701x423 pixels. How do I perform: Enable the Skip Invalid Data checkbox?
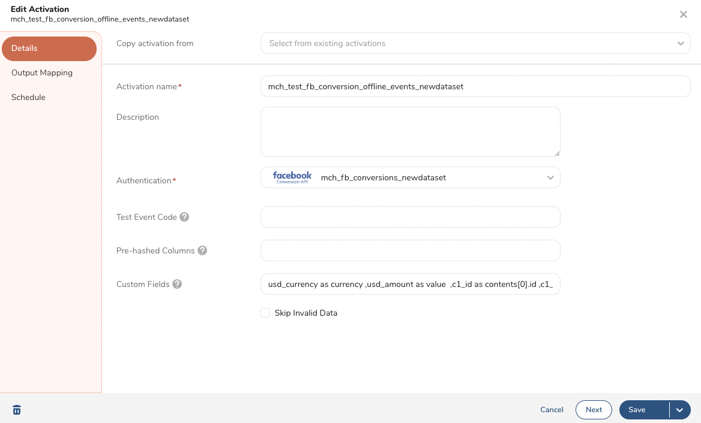[x=265, y=313]
